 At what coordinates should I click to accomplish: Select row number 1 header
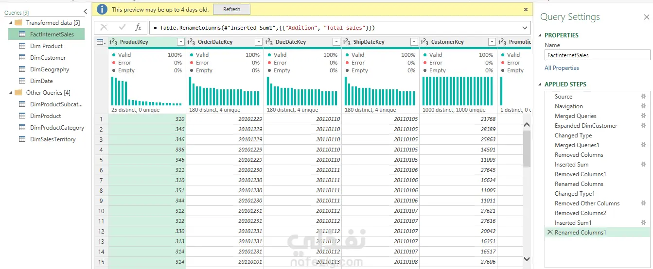[101, 119]
